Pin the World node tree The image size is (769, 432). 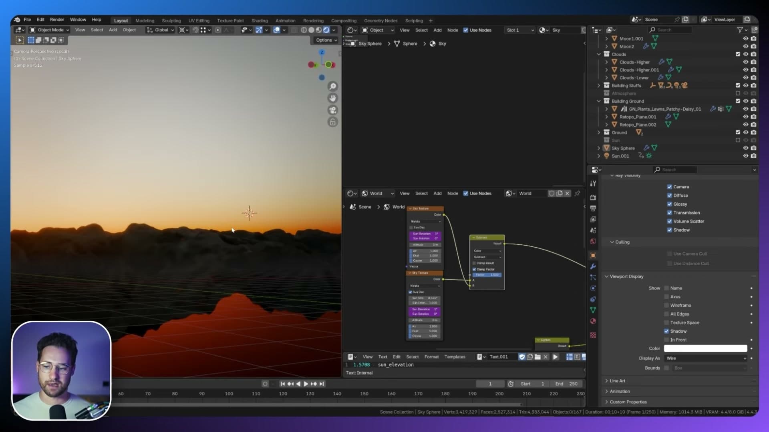[577, 194]
